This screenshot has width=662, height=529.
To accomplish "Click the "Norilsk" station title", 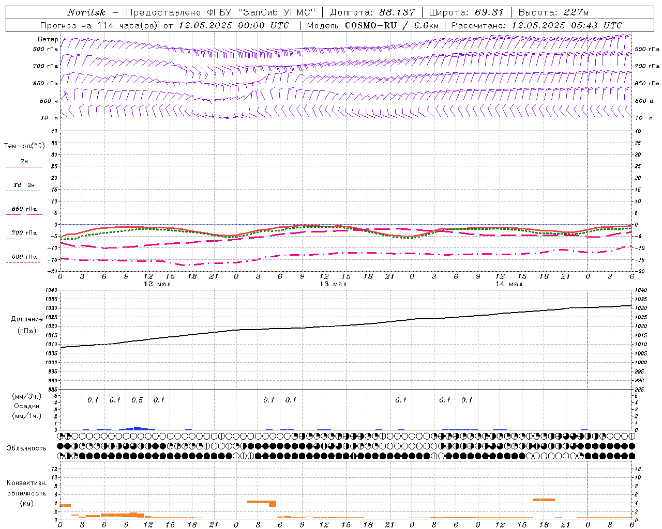I will [x=86, y=12].
